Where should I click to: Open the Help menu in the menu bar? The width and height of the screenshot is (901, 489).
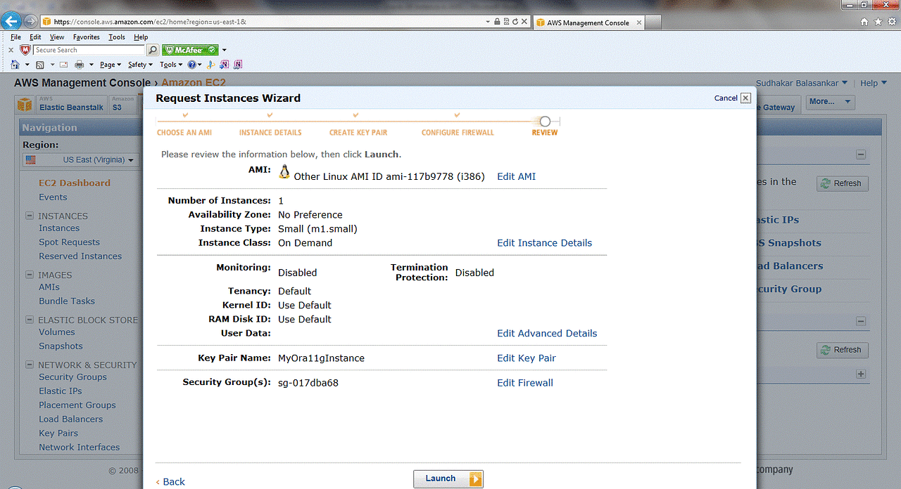[141, 37]
